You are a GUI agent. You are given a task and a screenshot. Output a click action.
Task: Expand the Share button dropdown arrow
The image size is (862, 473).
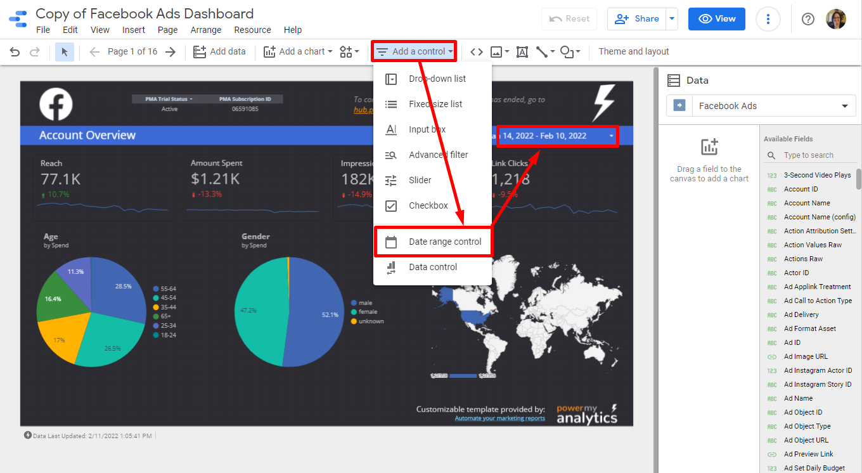[x=672, y=19]
